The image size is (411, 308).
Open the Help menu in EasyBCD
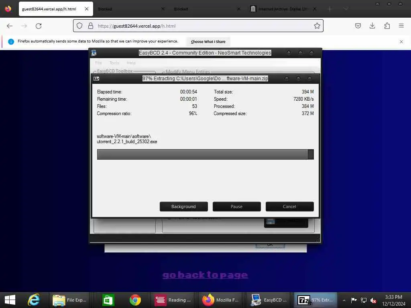(x=131, y=63)
